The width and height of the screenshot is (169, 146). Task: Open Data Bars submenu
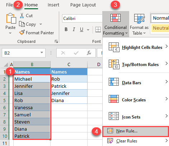[136, 82]
